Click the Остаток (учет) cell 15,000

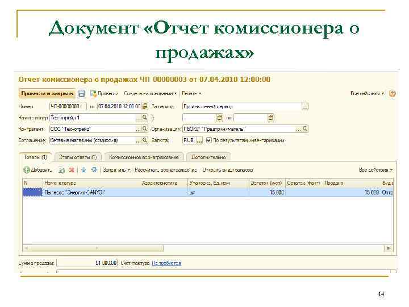tap(267, 192)
